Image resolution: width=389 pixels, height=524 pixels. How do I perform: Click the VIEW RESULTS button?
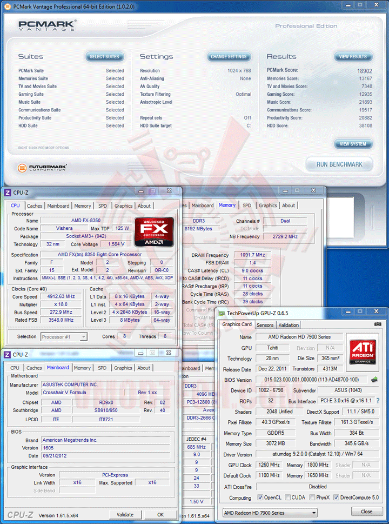(x=353, y=57)
